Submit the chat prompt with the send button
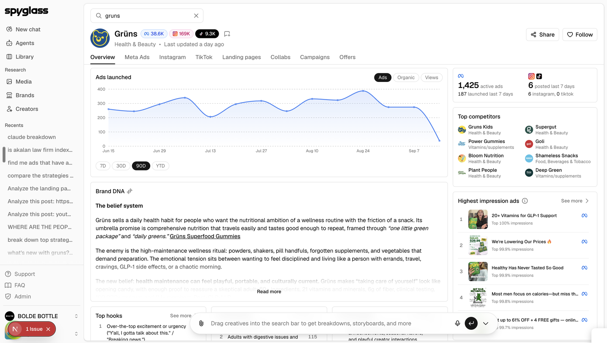Viewport: 607px width, 343px height. (471, 323)
